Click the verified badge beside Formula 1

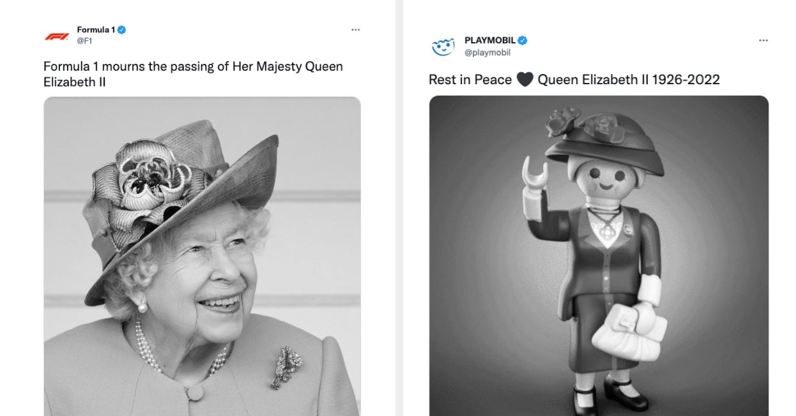[121, 29]
